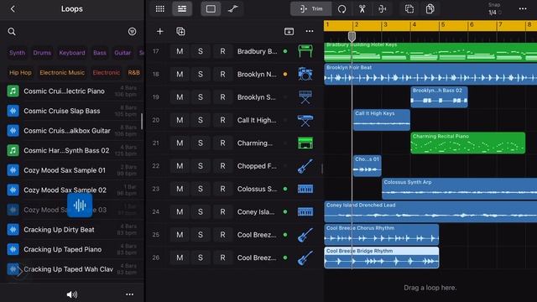The image size is (537, 302).
Task: Switch to grid browser view
Action: 160,9
